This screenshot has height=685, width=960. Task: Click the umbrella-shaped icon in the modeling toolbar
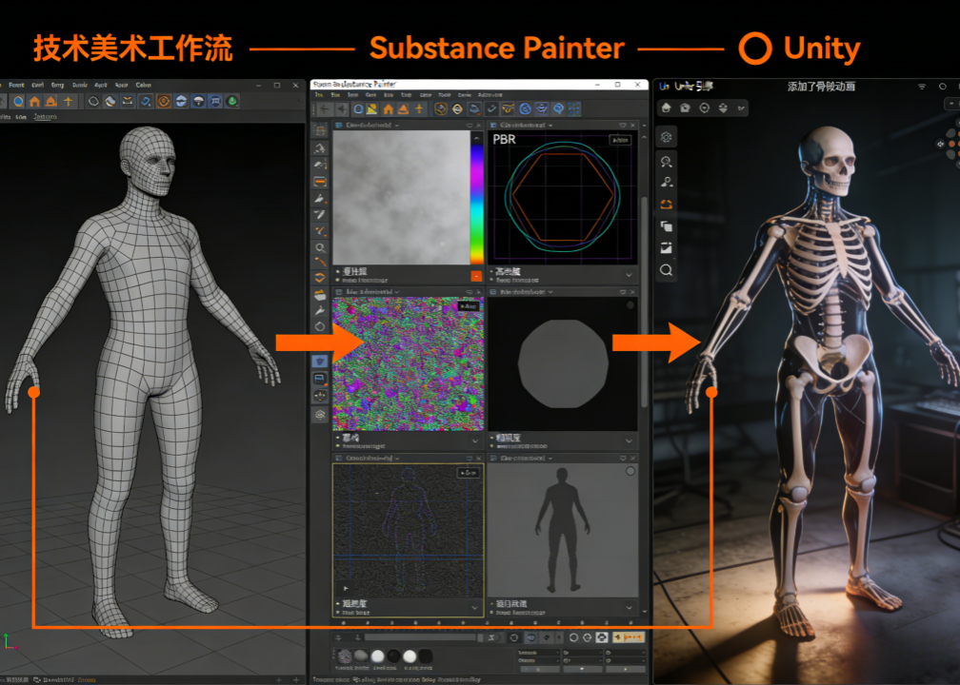tap(198, 101)
